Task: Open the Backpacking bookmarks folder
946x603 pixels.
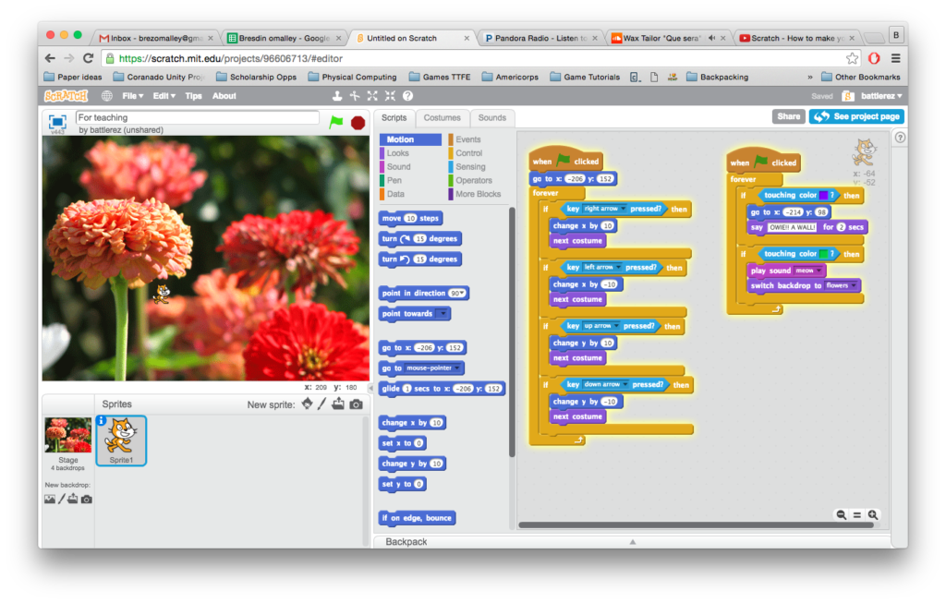Action: pyautogui.click(x=717, y=78)
